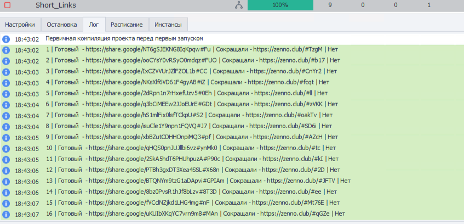Select log entry 1 ending with #TzgM

192,49
